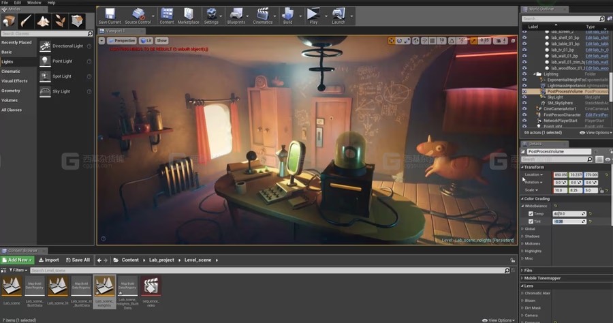Open the File menu
The height and width of the screenshot is (323, 613).
[5, 2]
